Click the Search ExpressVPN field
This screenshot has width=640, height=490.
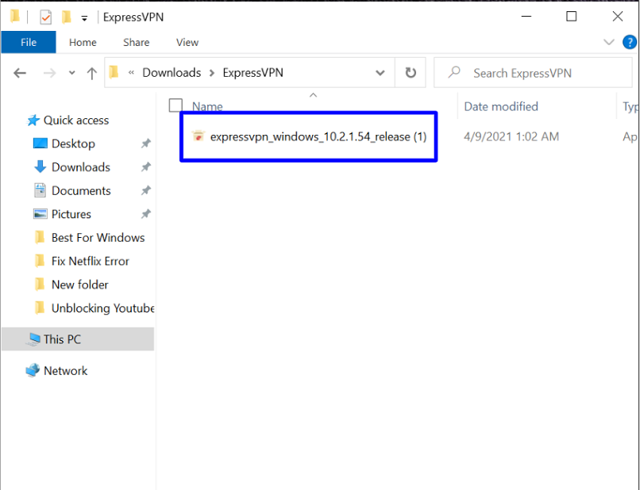(533, 73)
